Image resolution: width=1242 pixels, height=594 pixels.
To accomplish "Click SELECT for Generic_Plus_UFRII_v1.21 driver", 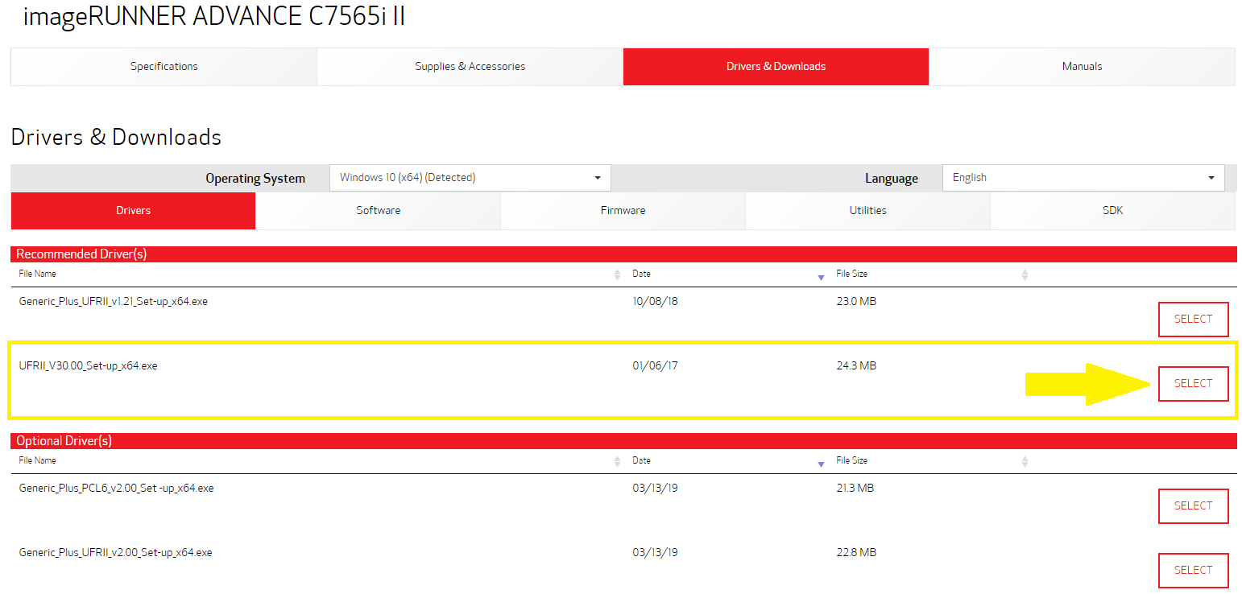I will 1193,319.
